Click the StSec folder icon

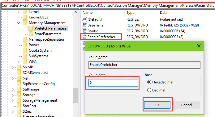19,111
